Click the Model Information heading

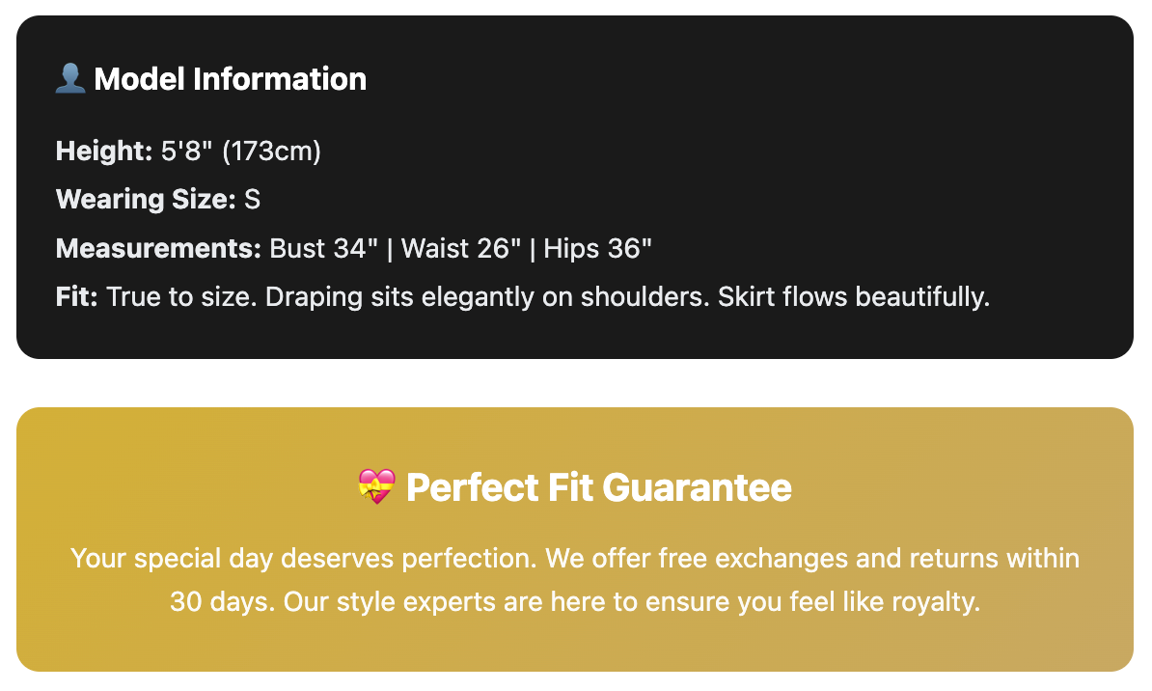tap(230, 78)
